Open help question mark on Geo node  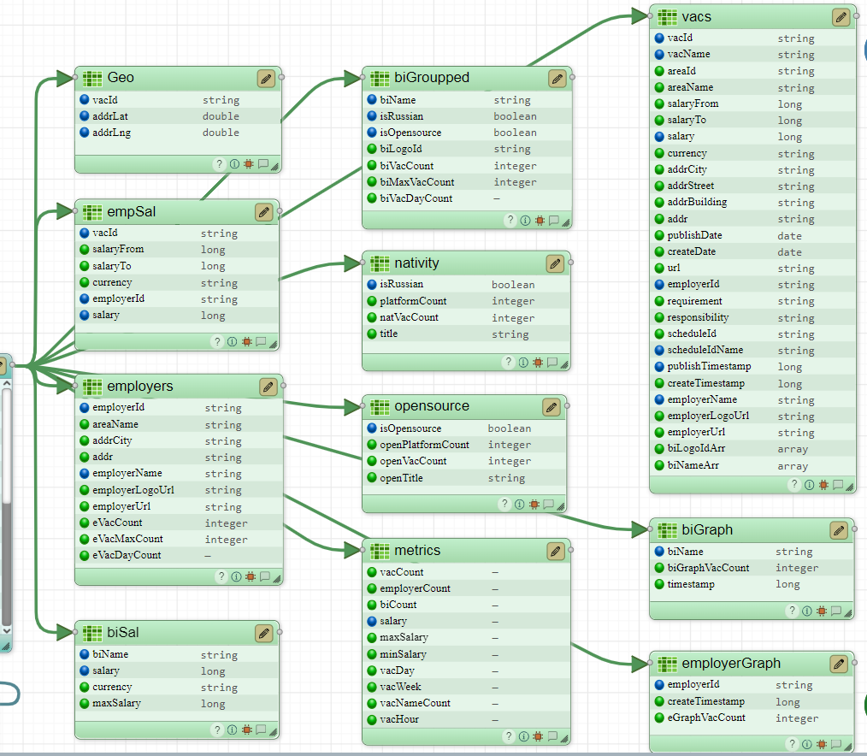218,164
